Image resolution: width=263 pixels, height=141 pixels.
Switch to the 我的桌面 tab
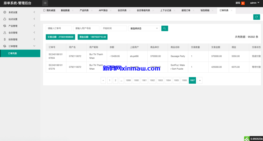click(x=49, y=10)
